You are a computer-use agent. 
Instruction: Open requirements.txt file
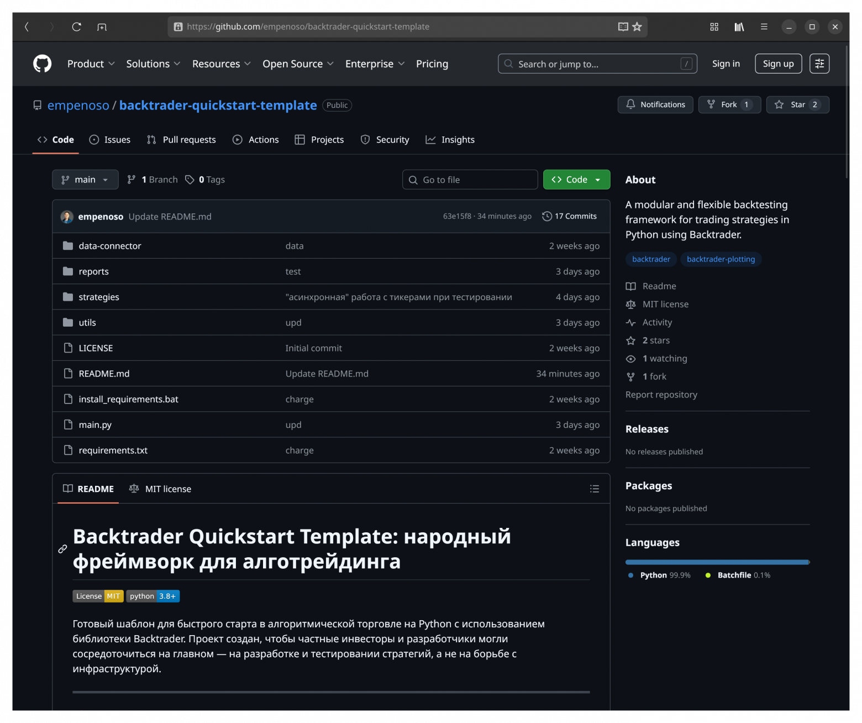coord(113,450)
